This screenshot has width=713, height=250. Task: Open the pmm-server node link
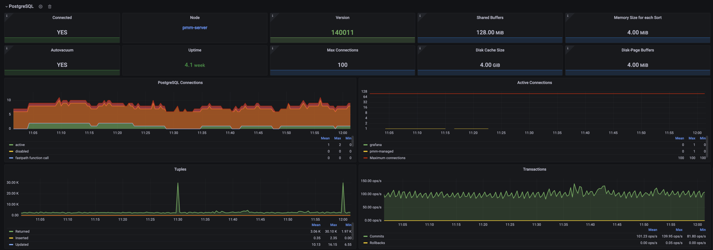click(195, 27)
